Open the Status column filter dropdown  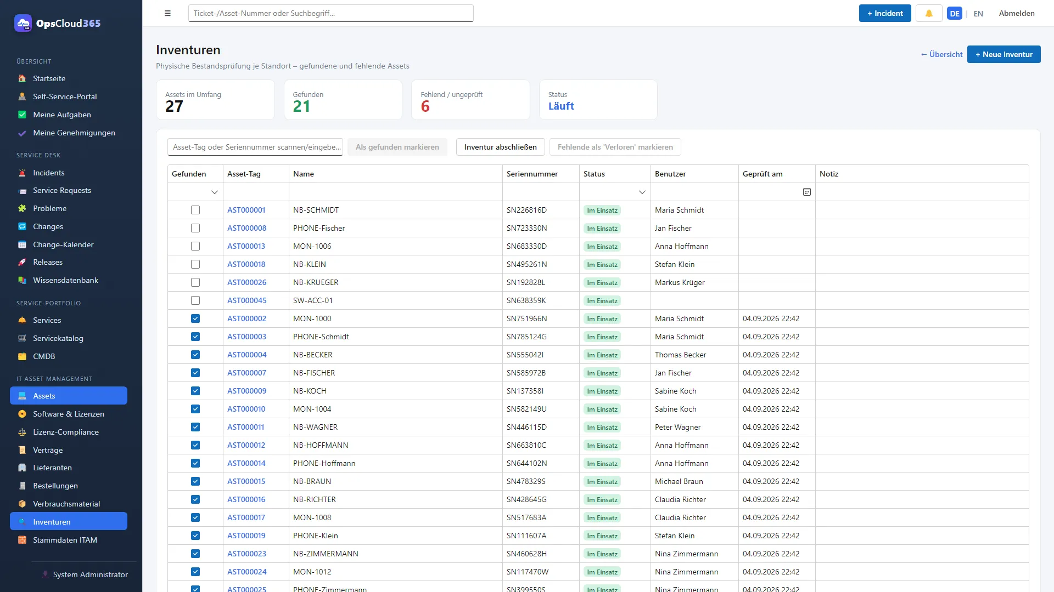point(642,192)
